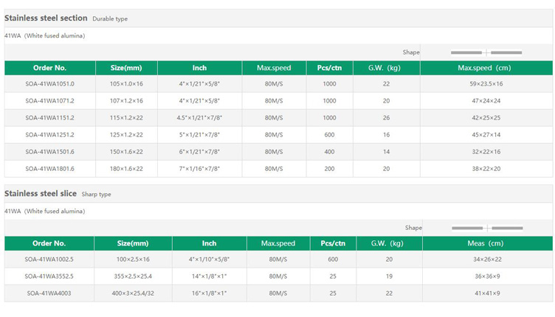Click the 'Meas (cm)' column header

tap(485, 243)
